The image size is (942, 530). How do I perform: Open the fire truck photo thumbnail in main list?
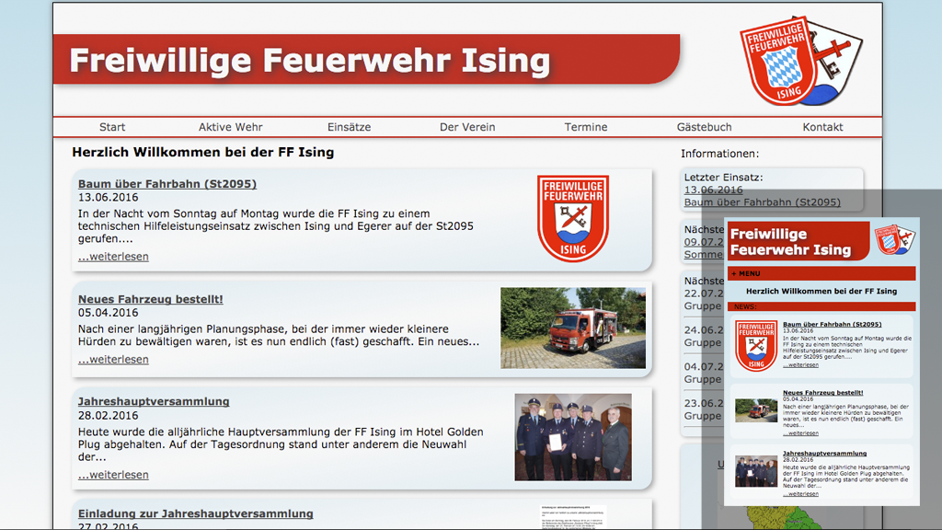(572, 328)
